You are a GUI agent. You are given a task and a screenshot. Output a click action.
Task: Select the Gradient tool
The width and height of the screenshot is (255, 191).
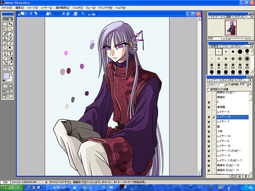tap(11, 58)
